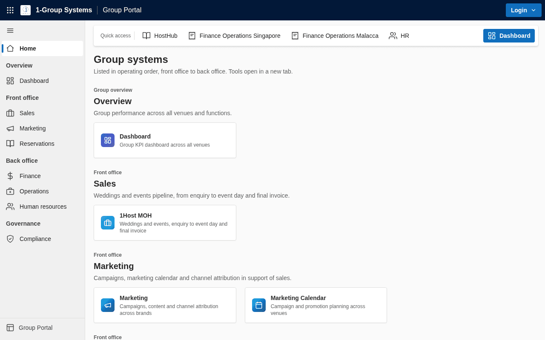Click Group Portal text in header

tap(122, 10)
